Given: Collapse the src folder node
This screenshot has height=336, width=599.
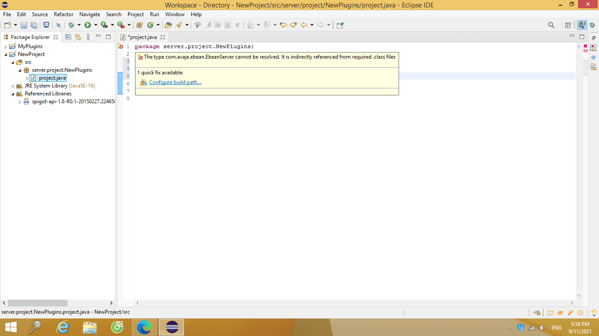Looking at the screenshot, I should tap(13, 62).
